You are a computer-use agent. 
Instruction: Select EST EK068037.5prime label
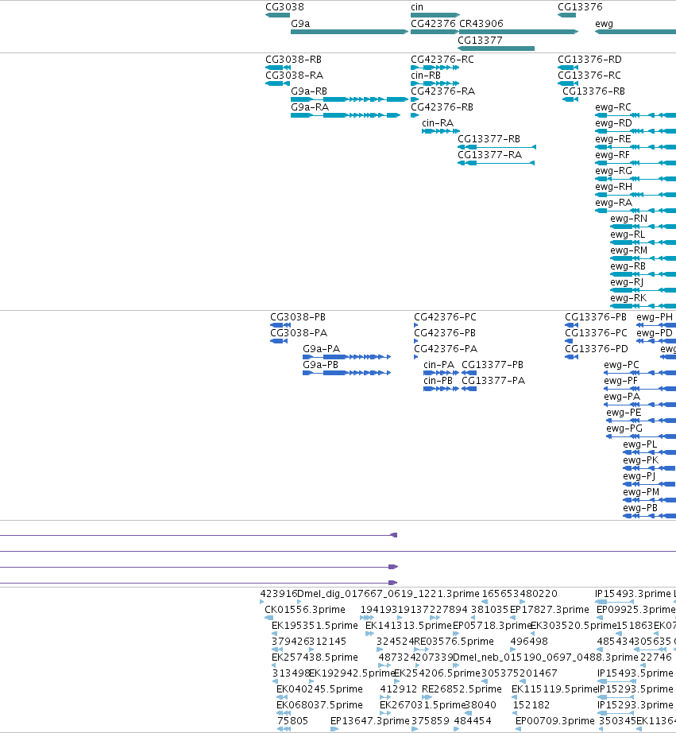click(319, 705)
